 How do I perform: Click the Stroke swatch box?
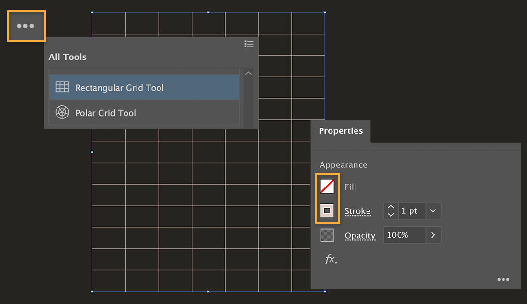coord(327,210)
